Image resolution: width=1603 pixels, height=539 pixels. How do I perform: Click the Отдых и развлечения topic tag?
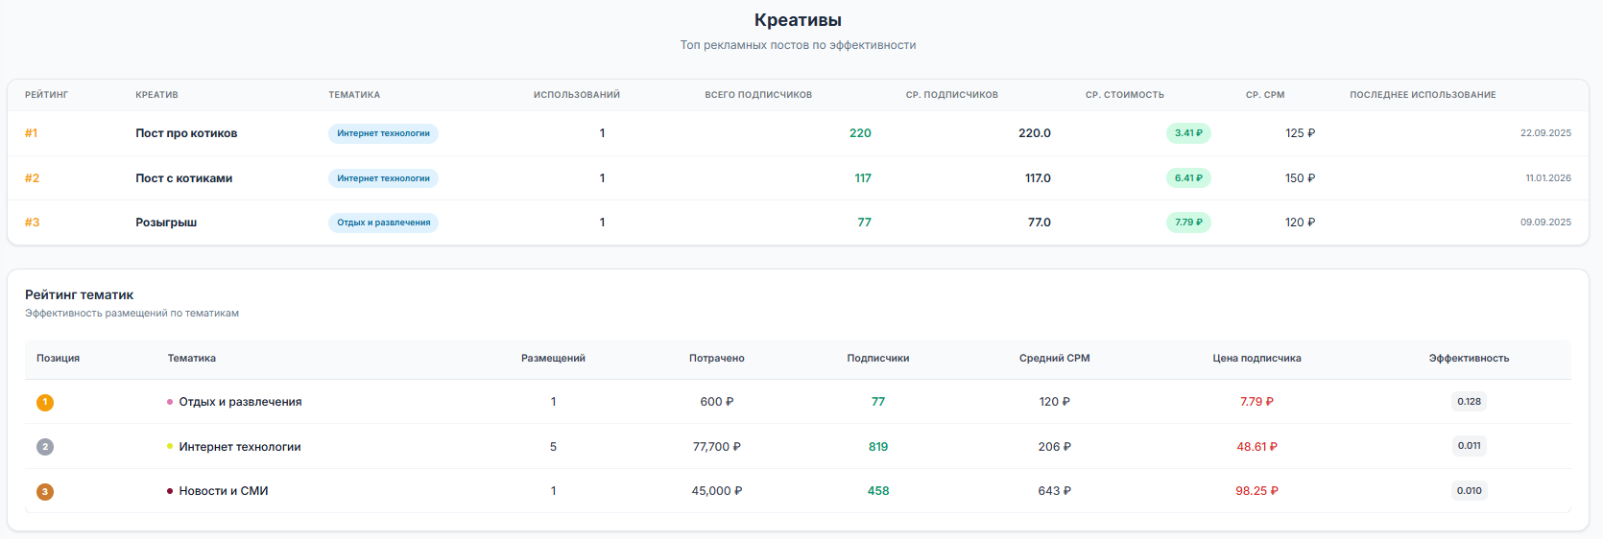(383, 223)
